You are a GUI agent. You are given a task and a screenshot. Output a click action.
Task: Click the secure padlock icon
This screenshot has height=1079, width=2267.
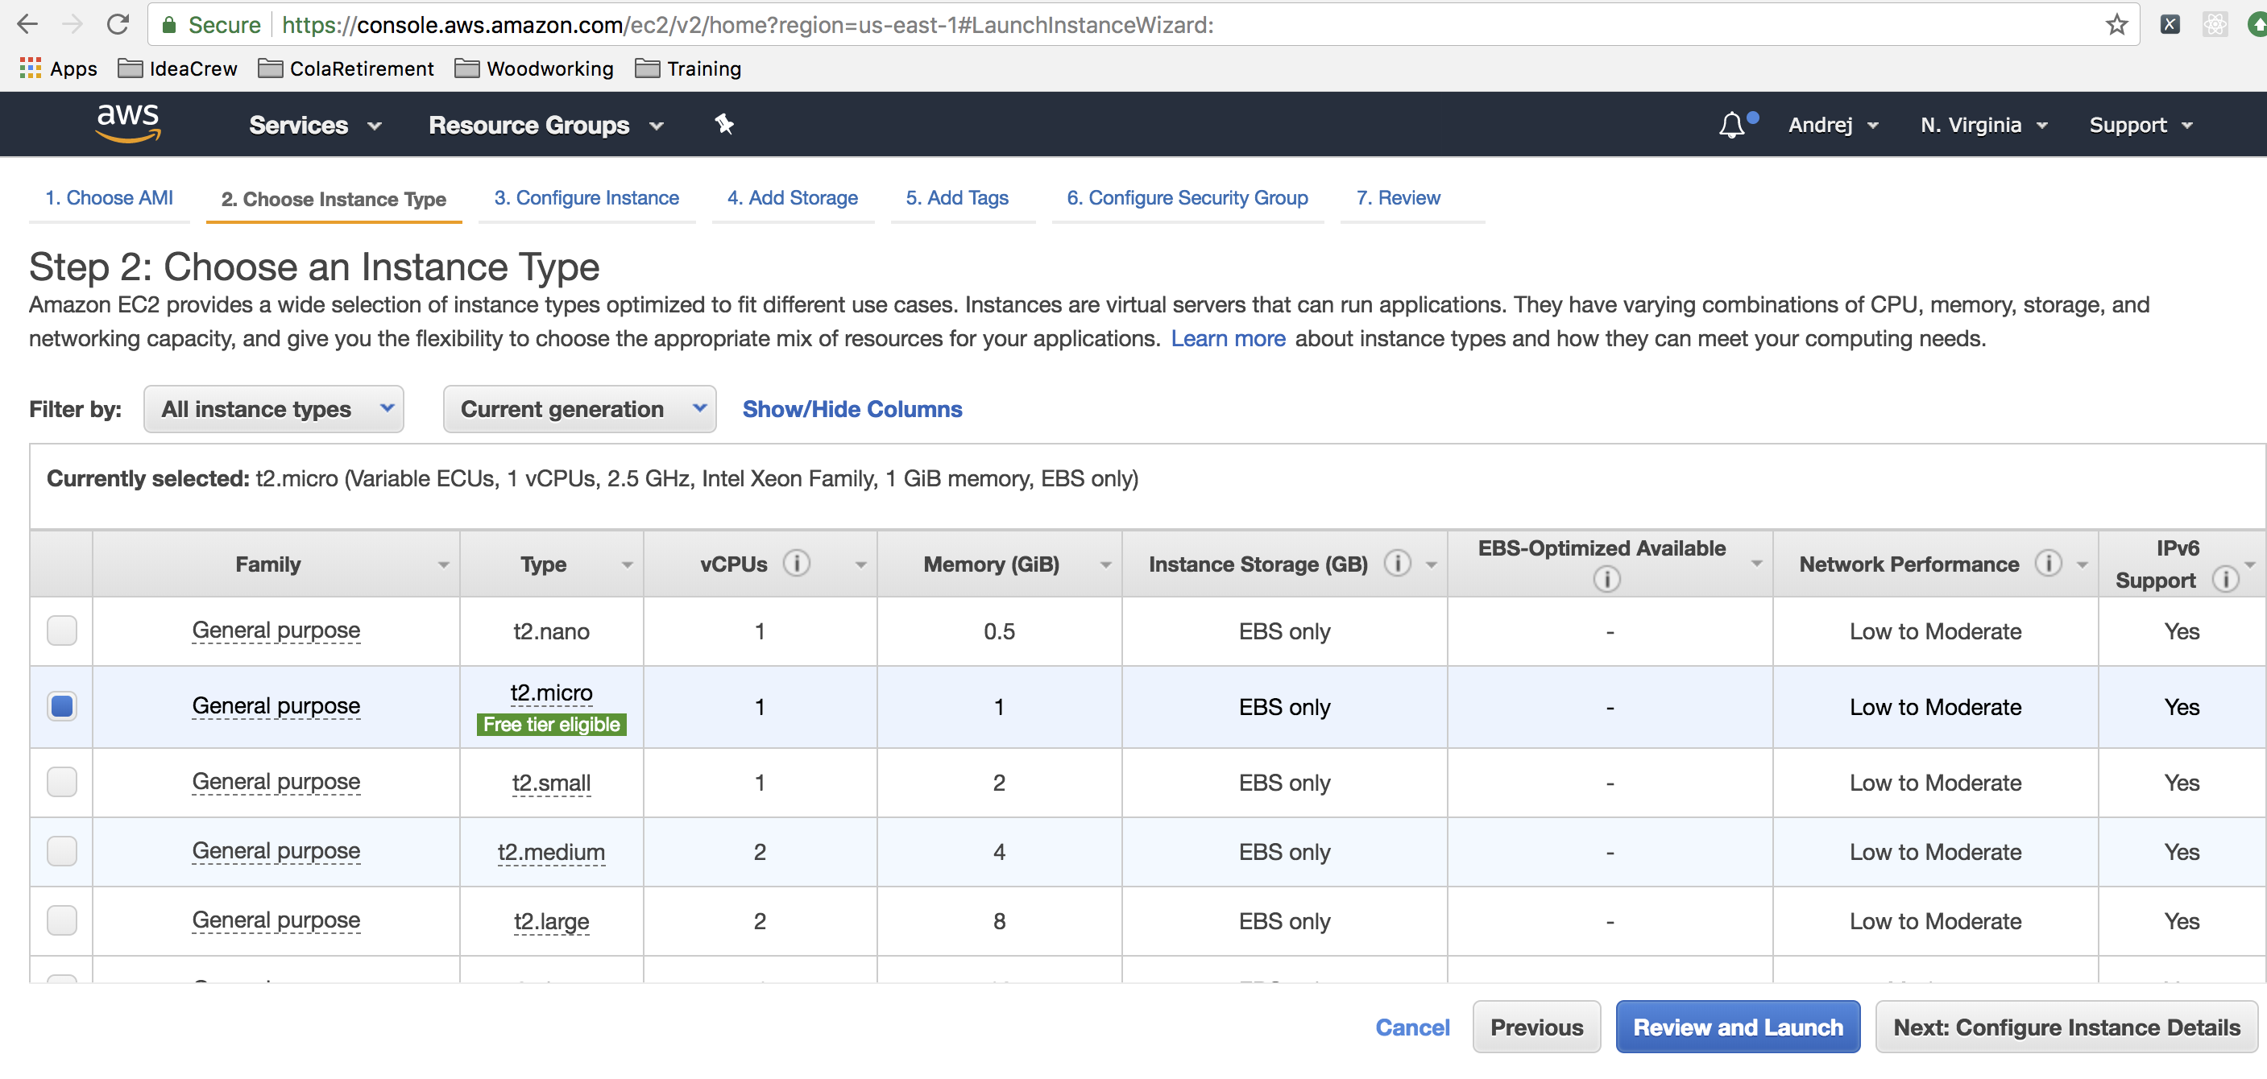pos(169,25)
